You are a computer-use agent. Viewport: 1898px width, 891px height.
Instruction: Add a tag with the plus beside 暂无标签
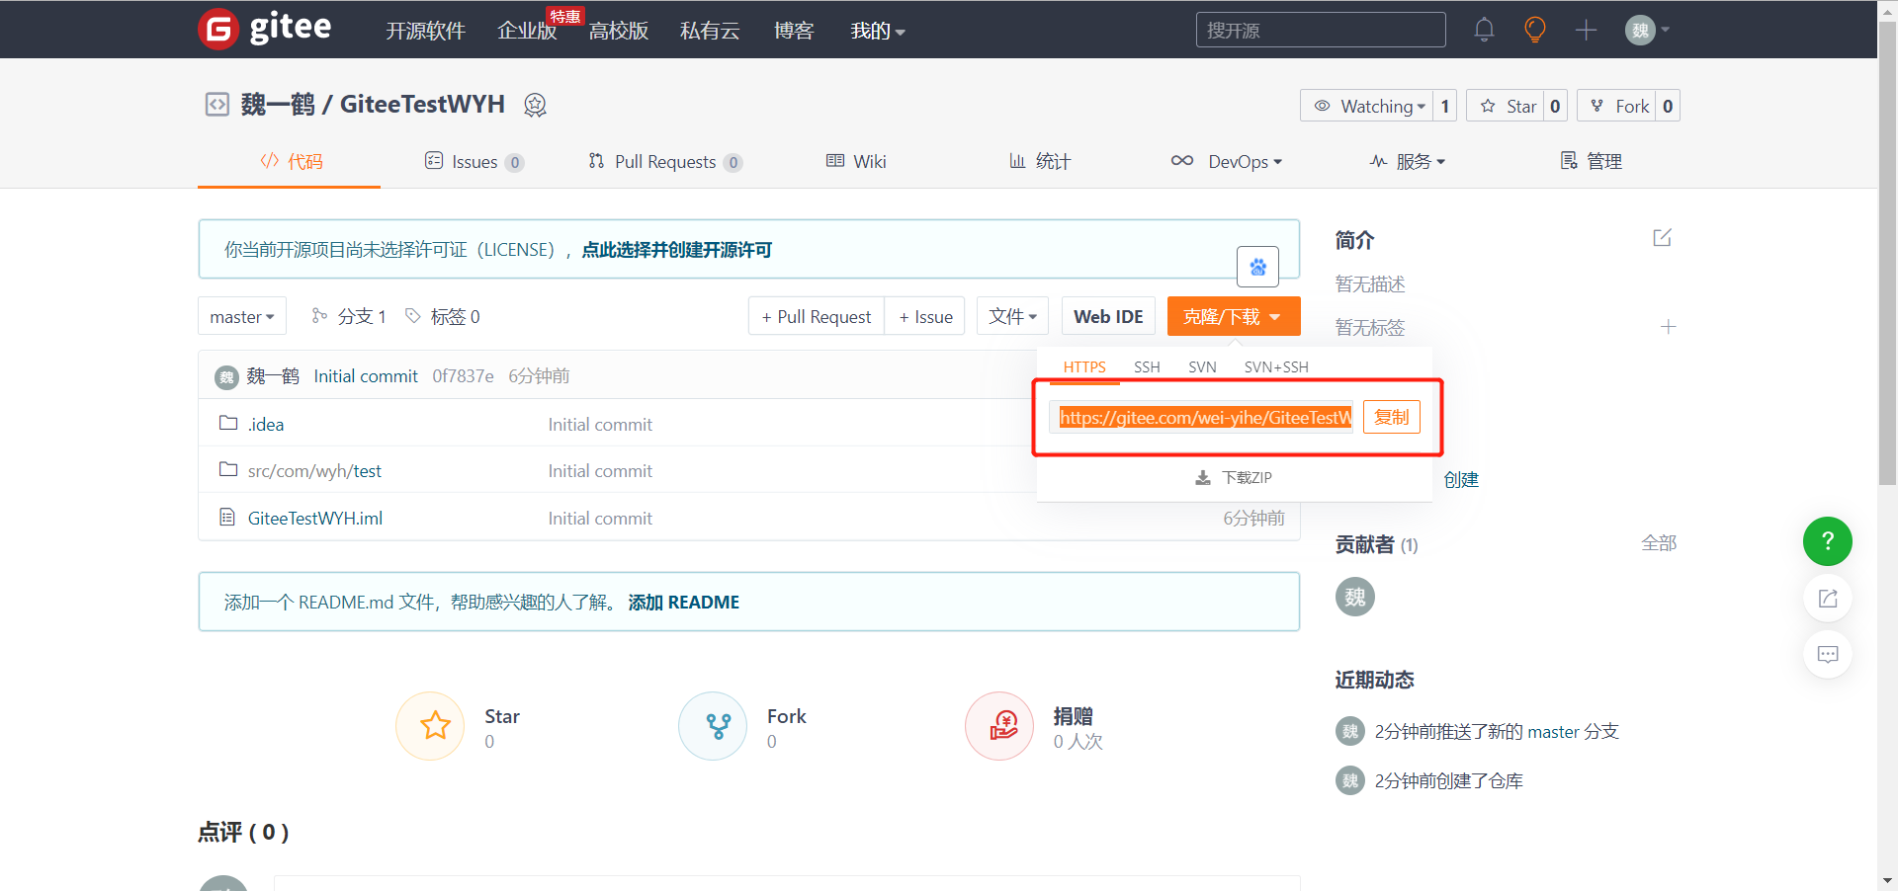coord(1668,327)
